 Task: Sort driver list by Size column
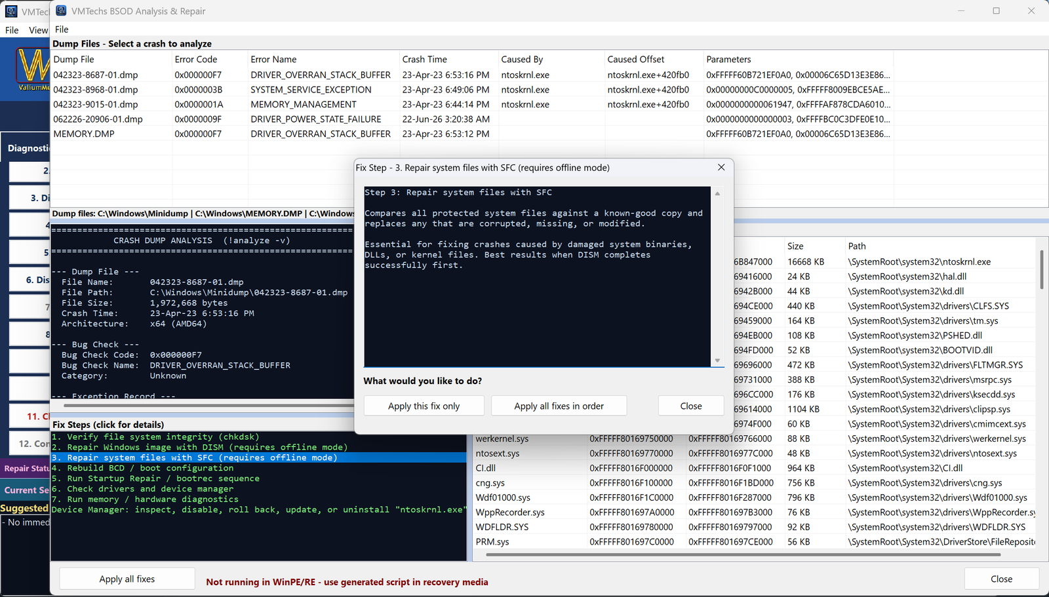(815, 246)
